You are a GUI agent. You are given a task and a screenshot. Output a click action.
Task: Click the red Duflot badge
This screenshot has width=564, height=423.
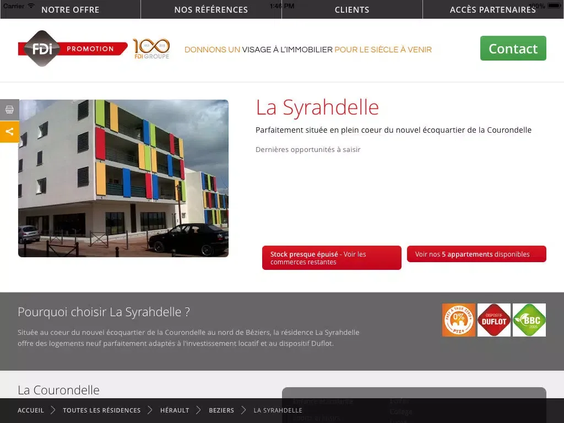tap(494, 320)
